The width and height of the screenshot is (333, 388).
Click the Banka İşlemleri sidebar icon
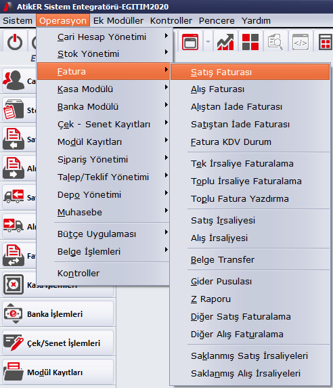[x=13, y=314]
